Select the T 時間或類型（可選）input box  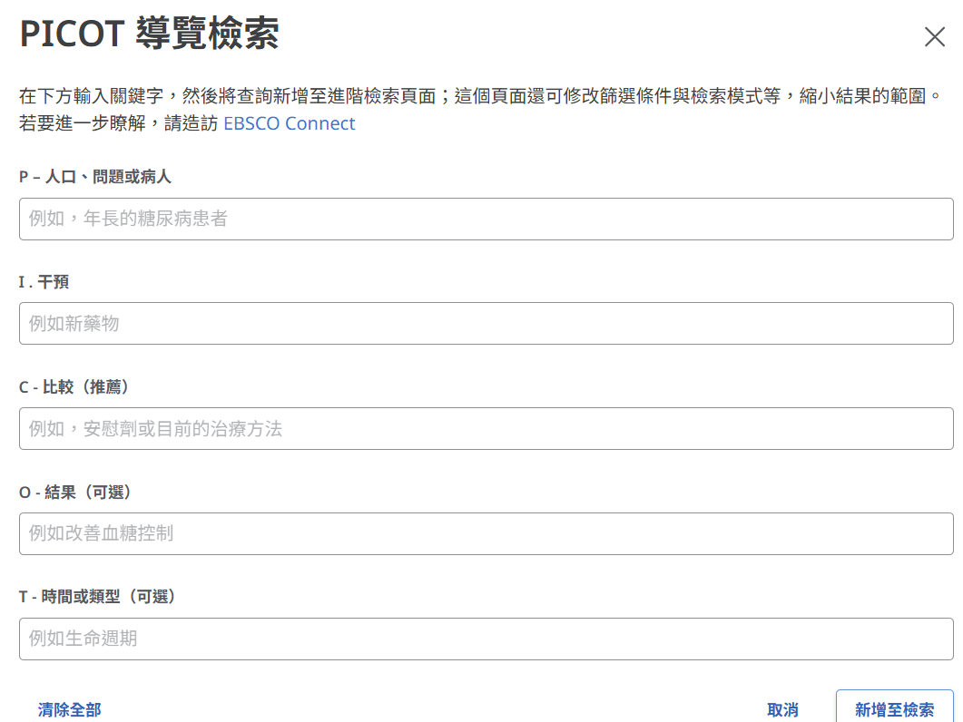coord(481,639)
